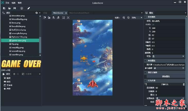
Task: Switch to the 组件 components tab
Action: 6,74
